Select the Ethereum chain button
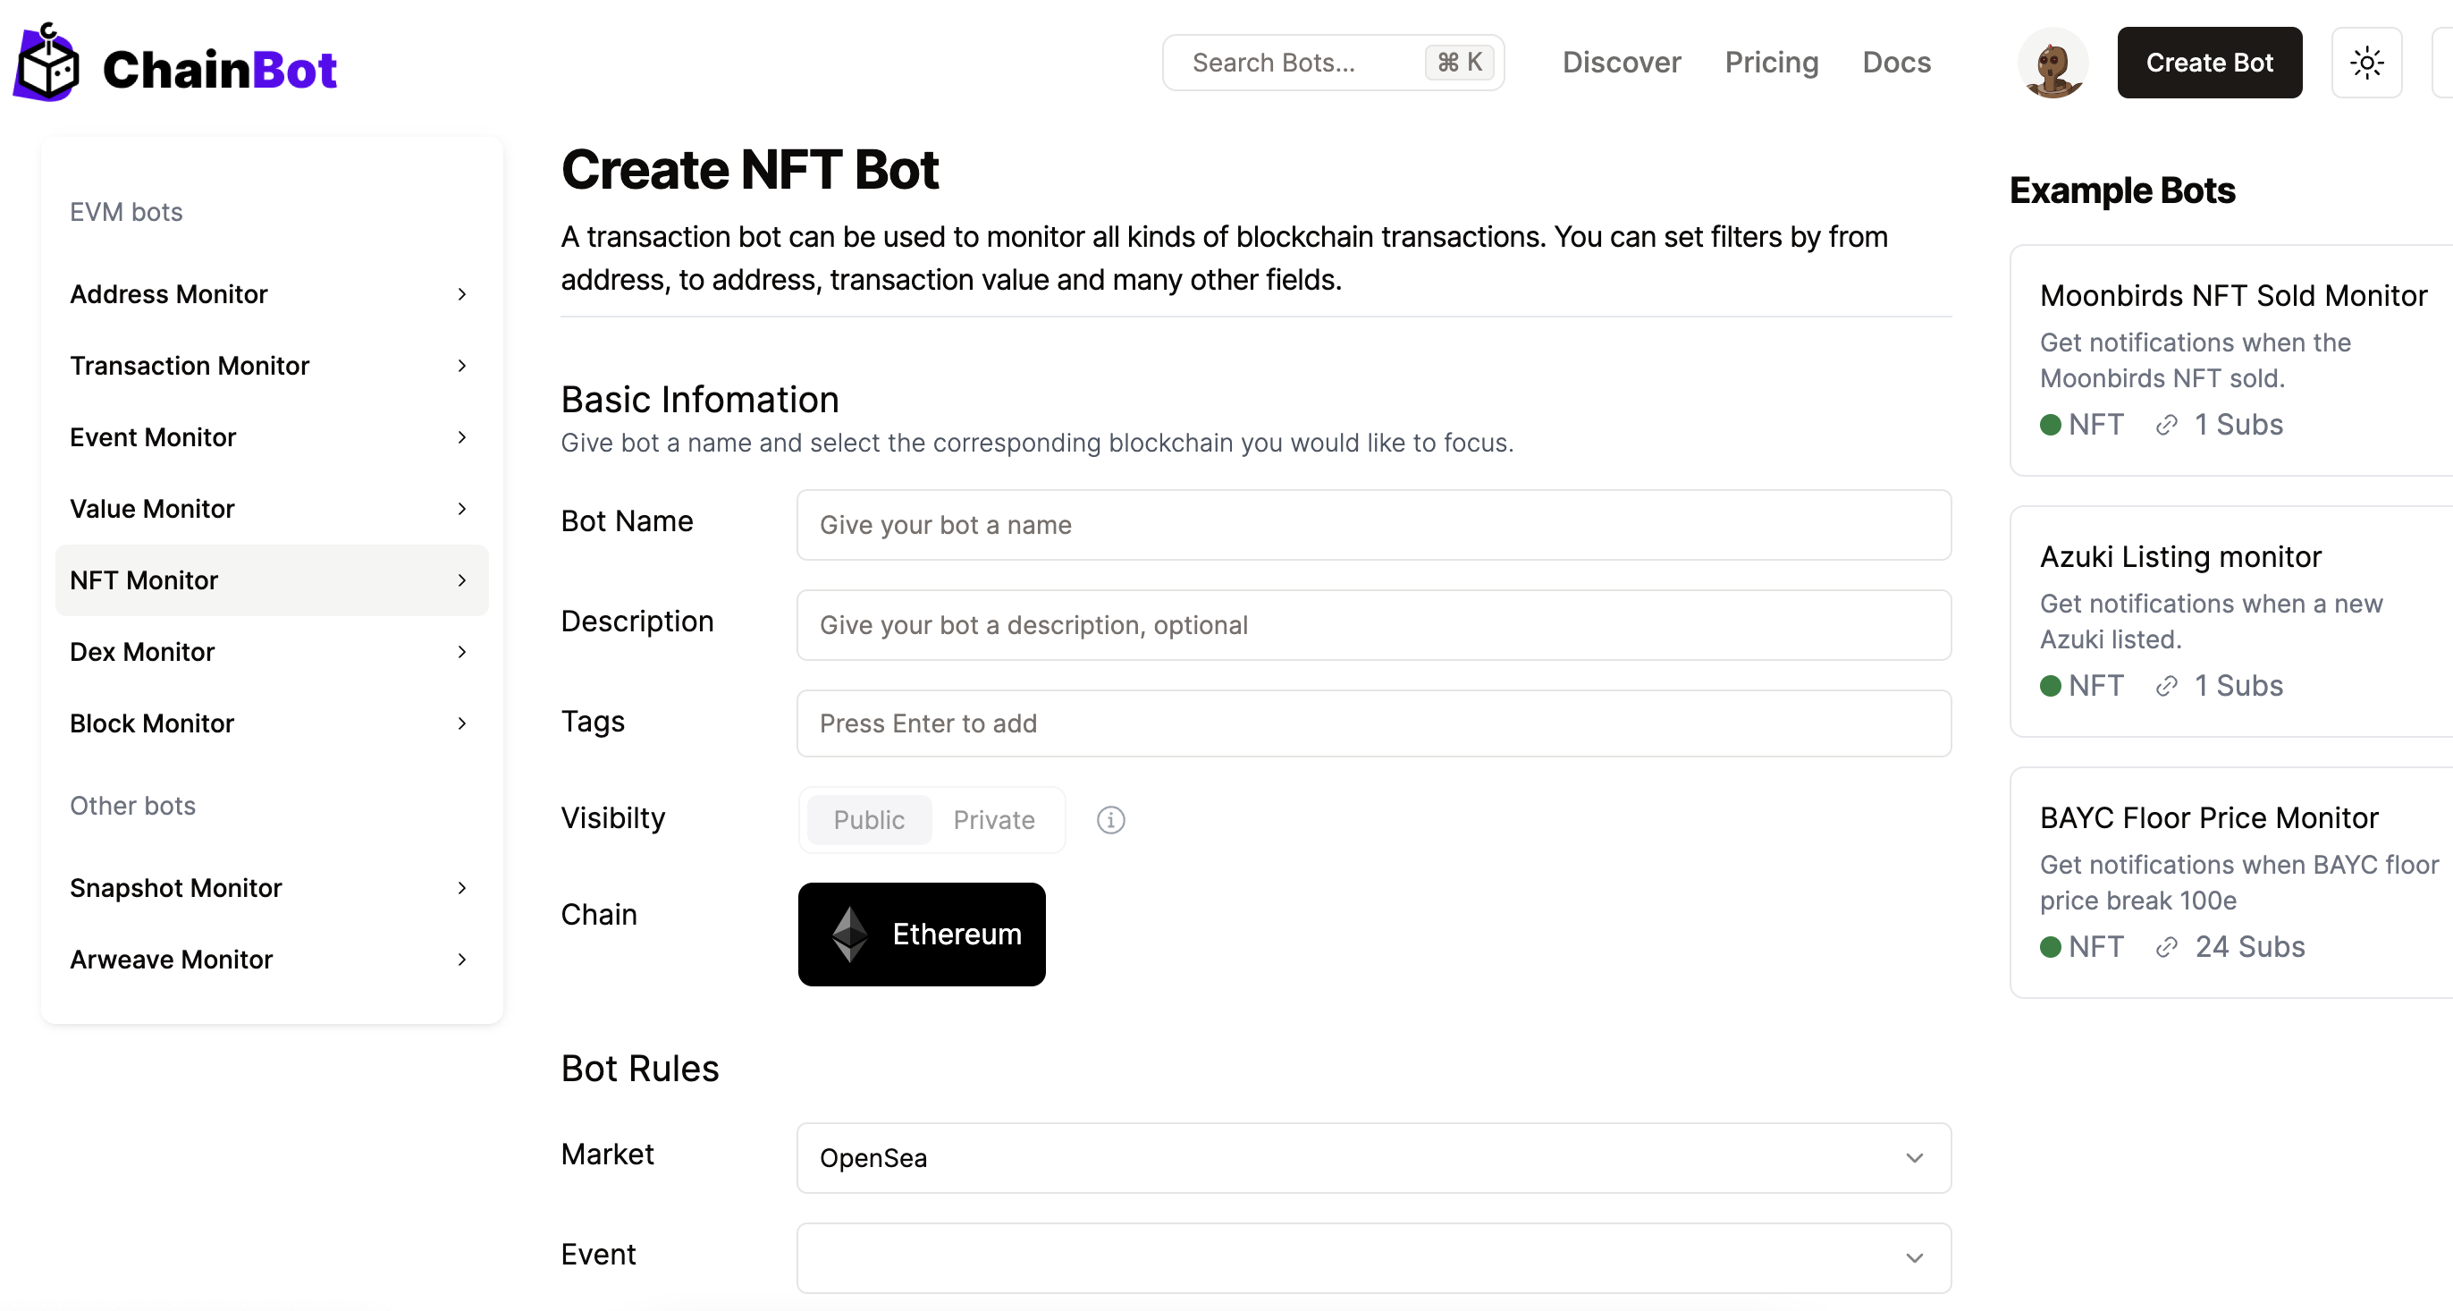The image size is (2453, 1311). tap(921, 934)
